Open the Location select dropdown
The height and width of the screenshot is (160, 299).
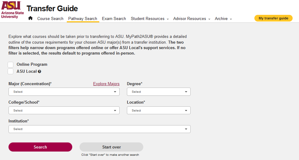159,110
